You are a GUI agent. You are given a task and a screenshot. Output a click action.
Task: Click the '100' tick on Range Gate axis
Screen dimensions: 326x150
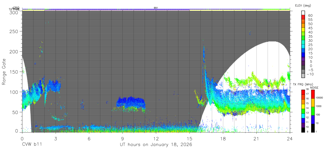[x=14, y=92]
